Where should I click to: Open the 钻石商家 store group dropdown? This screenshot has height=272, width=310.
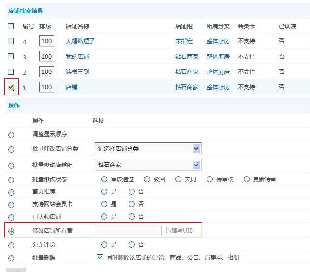148,165
